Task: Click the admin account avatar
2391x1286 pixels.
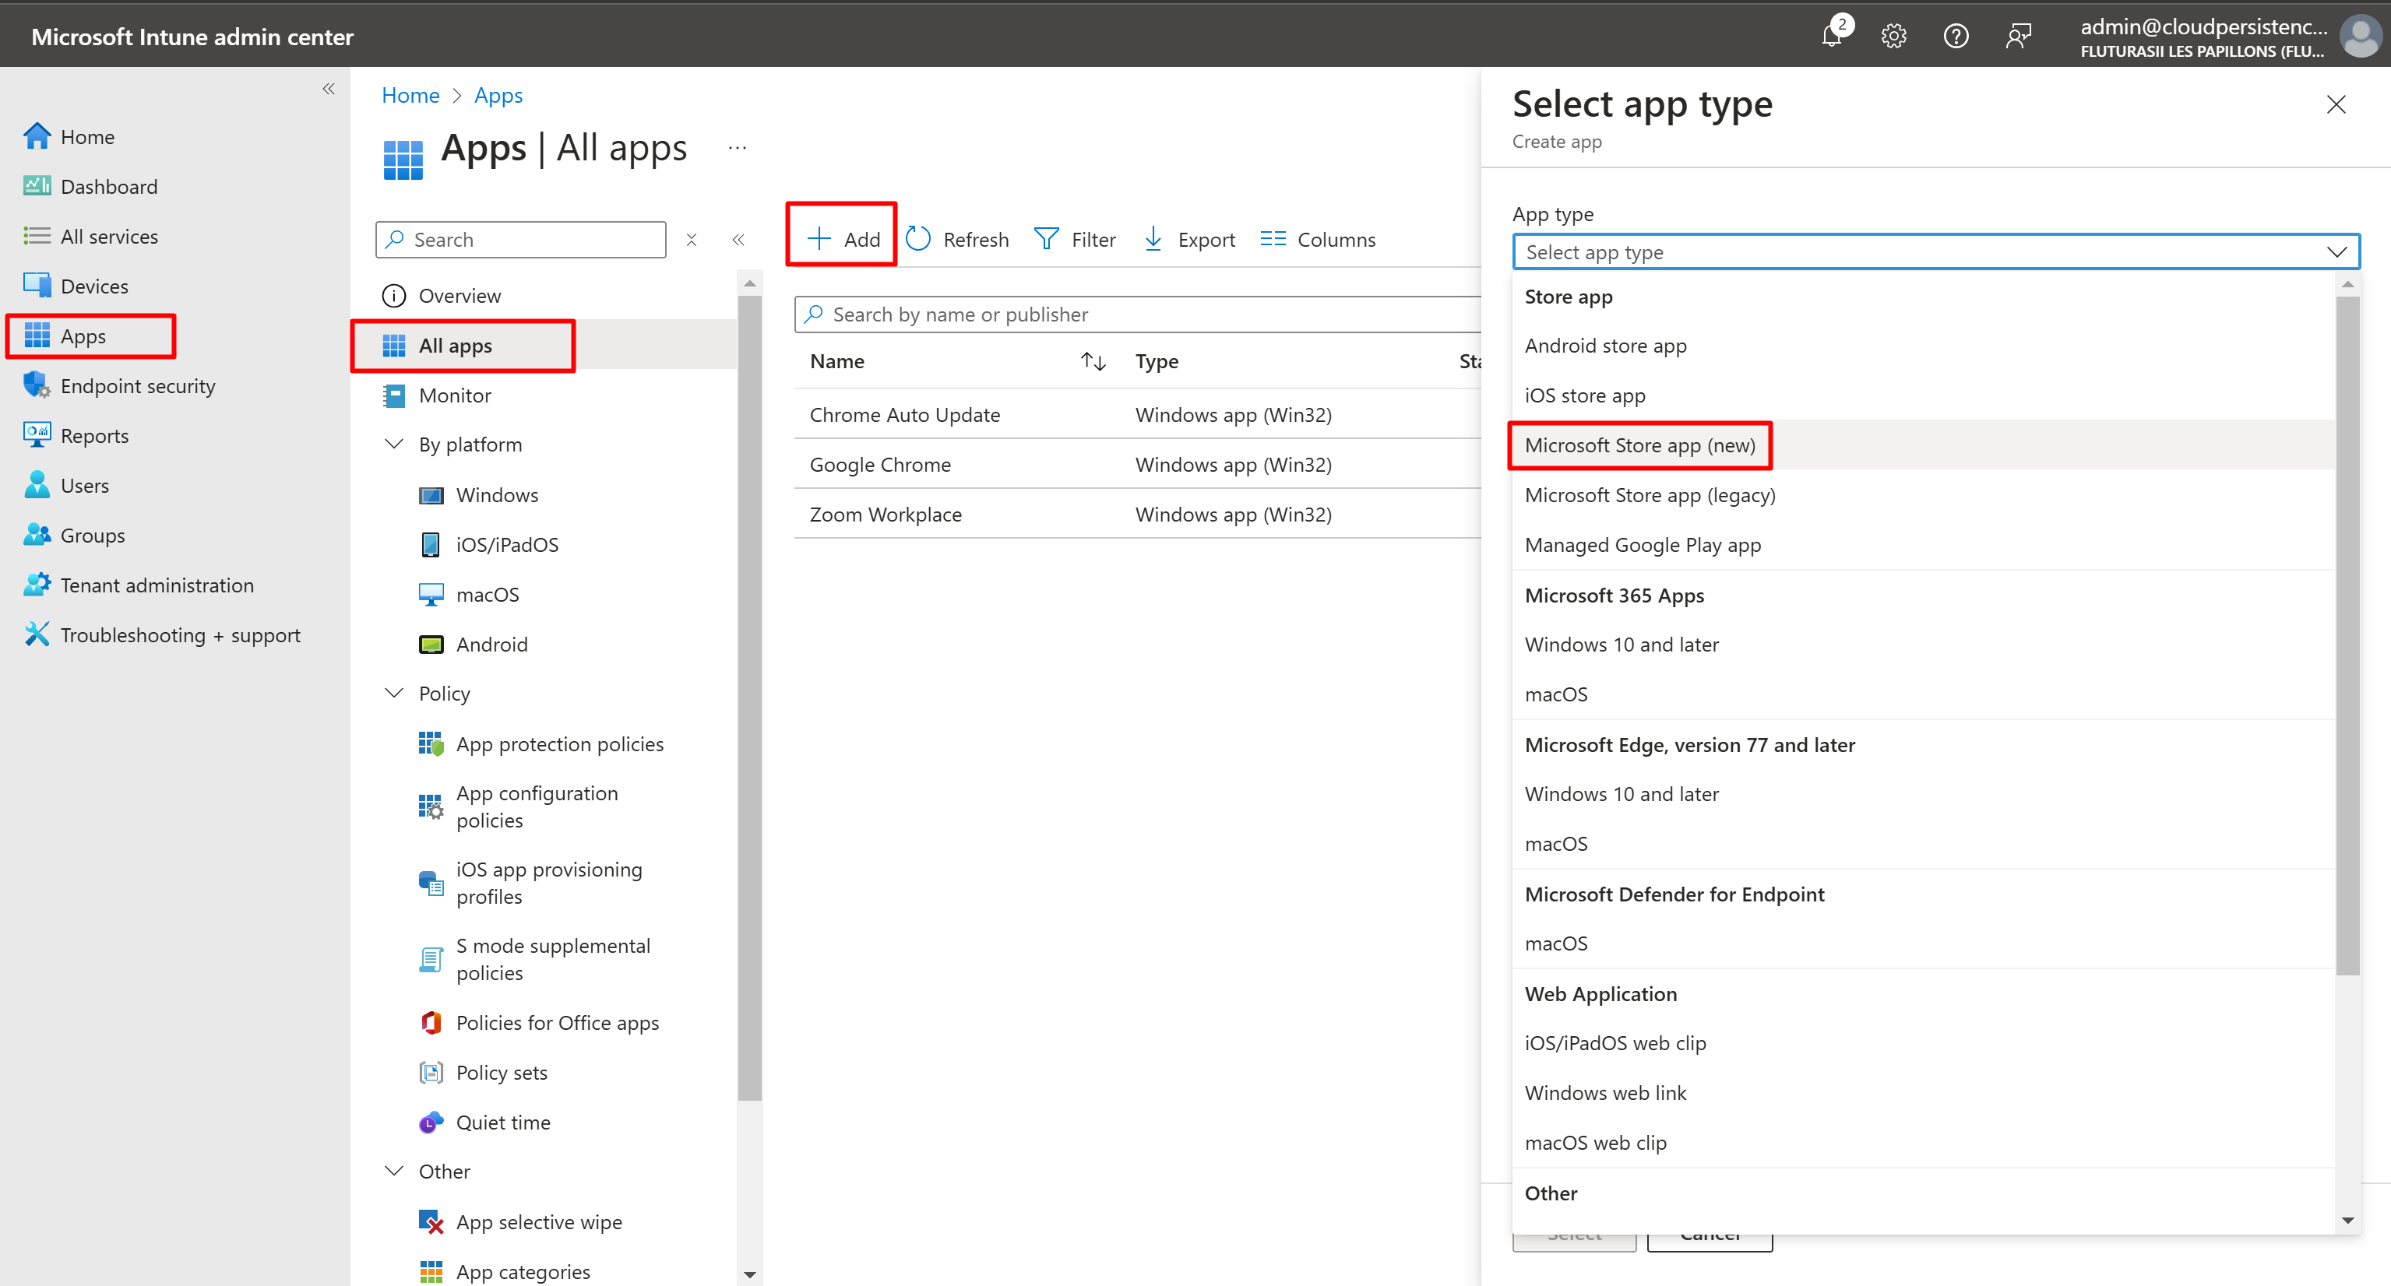Action: [2359, 36]
